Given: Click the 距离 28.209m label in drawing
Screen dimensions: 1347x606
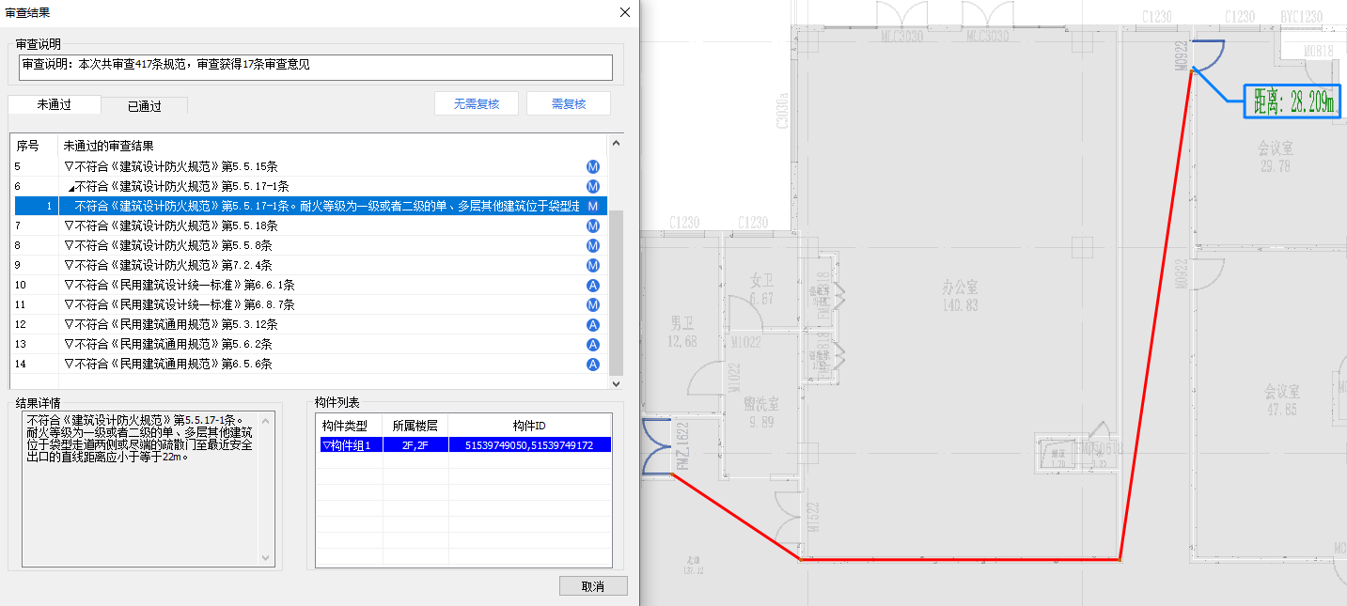Looking at the screenshot, I should (x=1292, y=101).
